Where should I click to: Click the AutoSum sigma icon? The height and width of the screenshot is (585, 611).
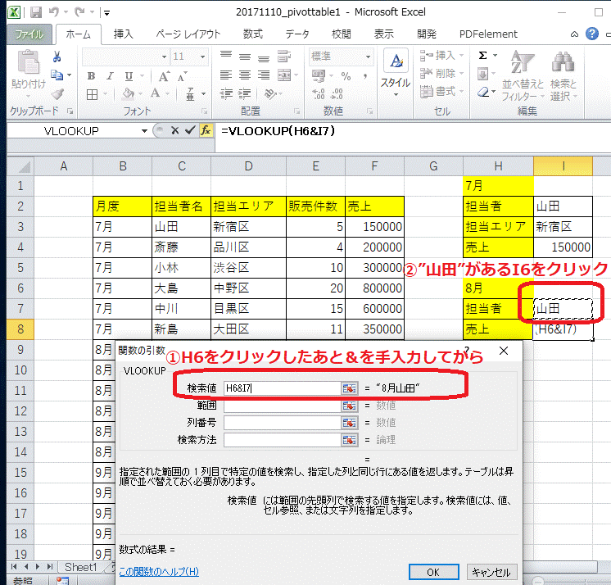pyautogui.click(x=483, y=56)
